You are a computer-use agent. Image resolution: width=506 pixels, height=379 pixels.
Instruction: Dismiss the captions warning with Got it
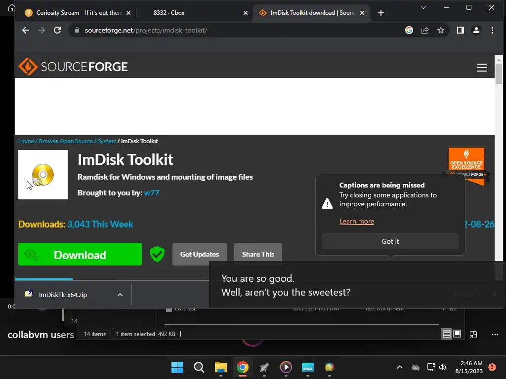click(x=390, y=241)
